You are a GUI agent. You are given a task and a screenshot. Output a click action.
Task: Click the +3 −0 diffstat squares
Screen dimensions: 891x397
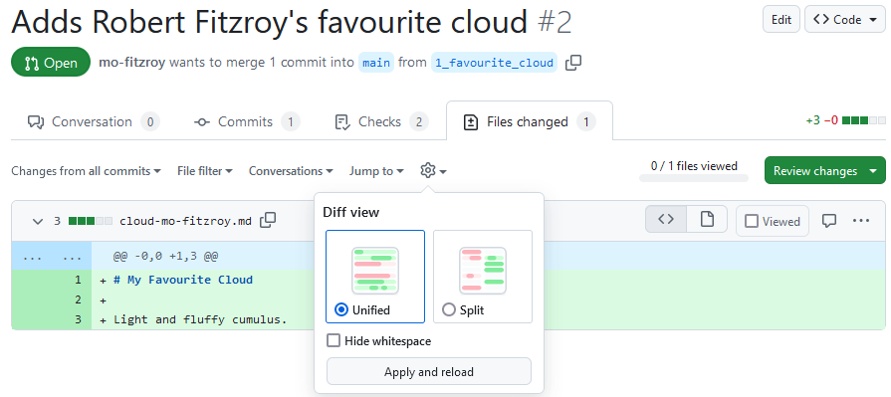pyautogui.click(x=864, y=120)
